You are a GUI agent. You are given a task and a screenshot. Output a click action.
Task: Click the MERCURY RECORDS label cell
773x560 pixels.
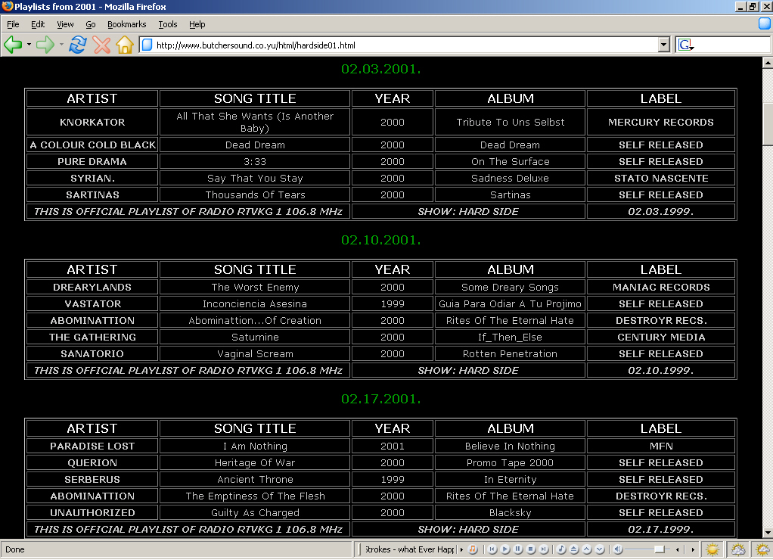pyautogui.click(x=660, y=122)
